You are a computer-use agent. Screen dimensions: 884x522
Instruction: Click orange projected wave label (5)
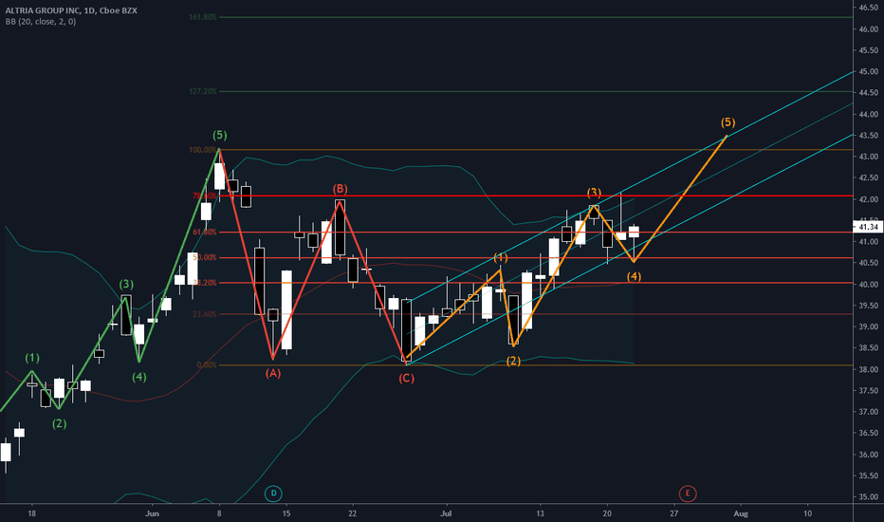[x=727, y=122]
